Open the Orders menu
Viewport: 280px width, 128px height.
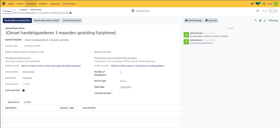click(20, 4)
